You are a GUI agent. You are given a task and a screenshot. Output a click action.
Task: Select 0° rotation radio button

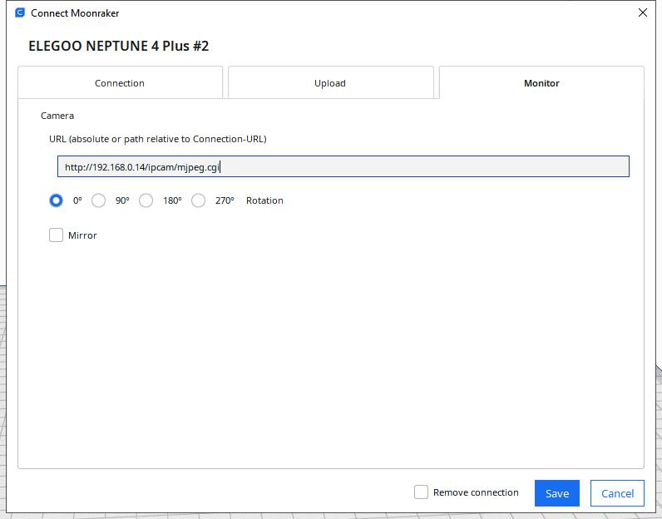[x=56, y=200]
